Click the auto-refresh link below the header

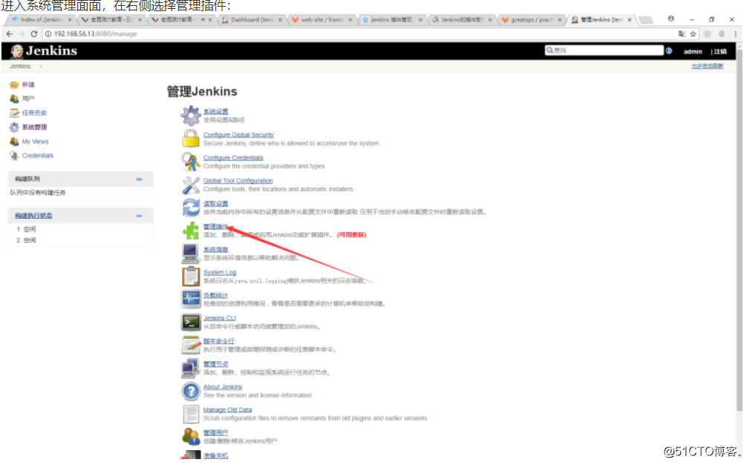(707, 66)
